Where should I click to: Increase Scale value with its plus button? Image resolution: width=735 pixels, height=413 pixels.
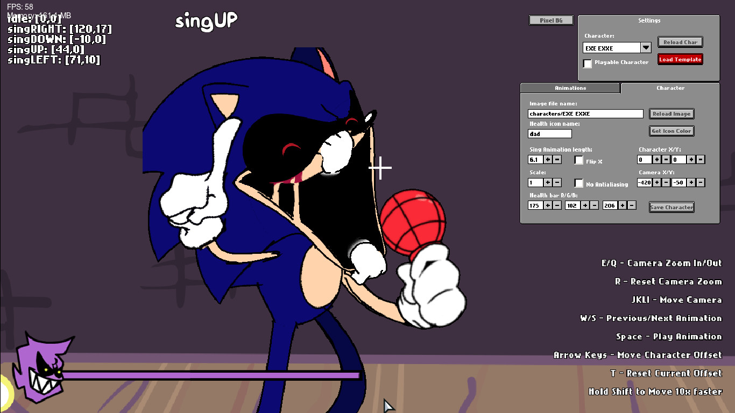point(548,183)
